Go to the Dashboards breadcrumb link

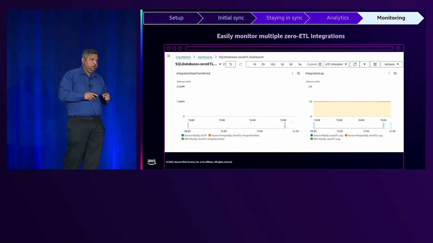click(x=205, y=57)
